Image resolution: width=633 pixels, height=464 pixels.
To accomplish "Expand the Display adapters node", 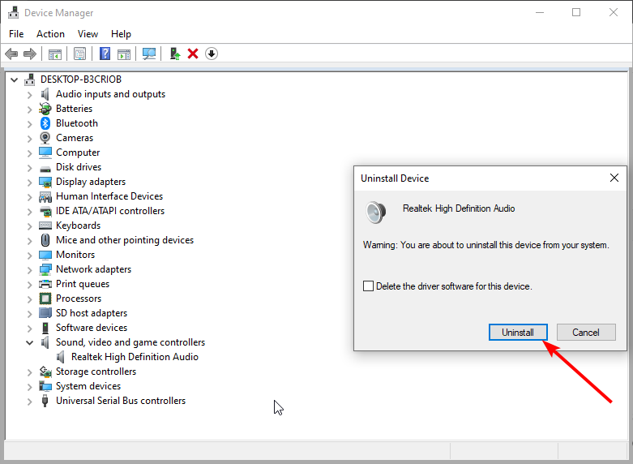I will click(29, 183).
